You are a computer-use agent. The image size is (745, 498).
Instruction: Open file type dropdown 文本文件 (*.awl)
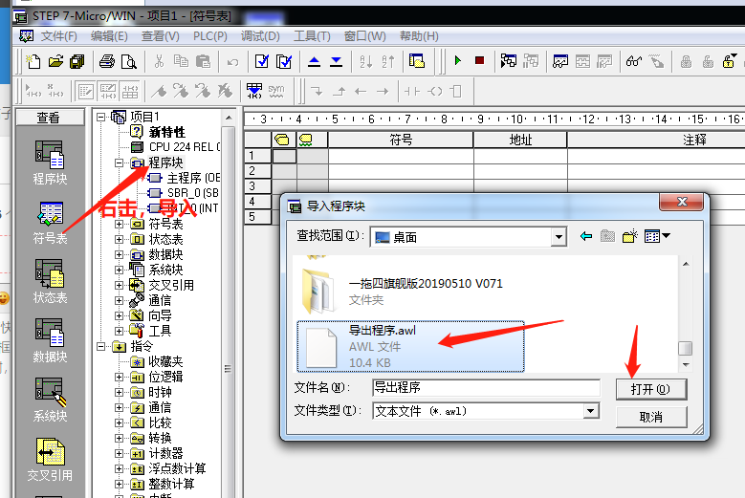click(591, 411)
